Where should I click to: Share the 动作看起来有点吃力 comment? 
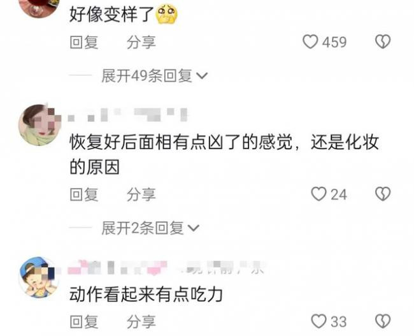(141, 322)
